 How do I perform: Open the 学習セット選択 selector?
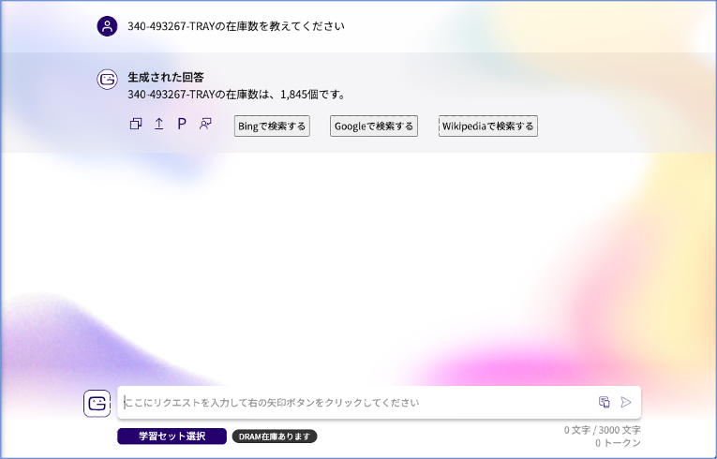(x=172, y=436)
